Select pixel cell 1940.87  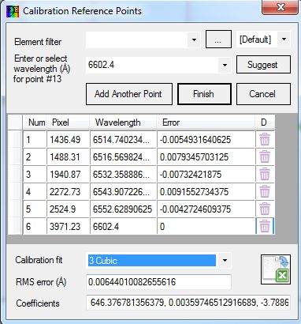[x=69, y=175]
